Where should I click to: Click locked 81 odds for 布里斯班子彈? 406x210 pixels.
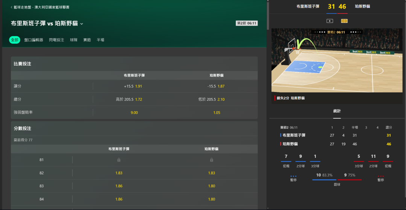[x=119, y=160]
